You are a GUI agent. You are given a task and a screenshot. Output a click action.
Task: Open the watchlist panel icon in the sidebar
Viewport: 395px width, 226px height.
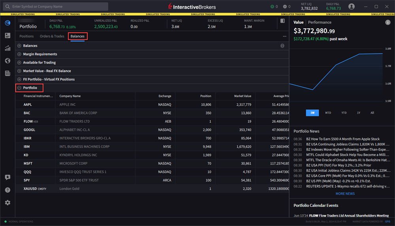click(8, 35)
